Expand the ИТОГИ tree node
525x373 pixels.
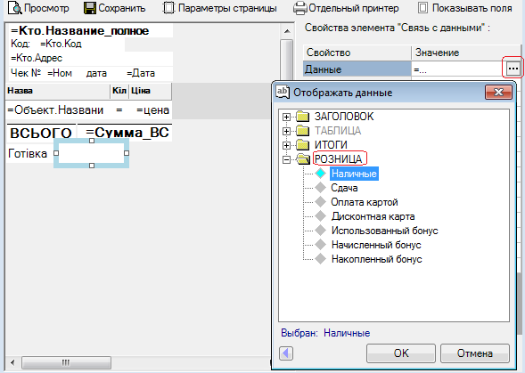coord(286,145)
